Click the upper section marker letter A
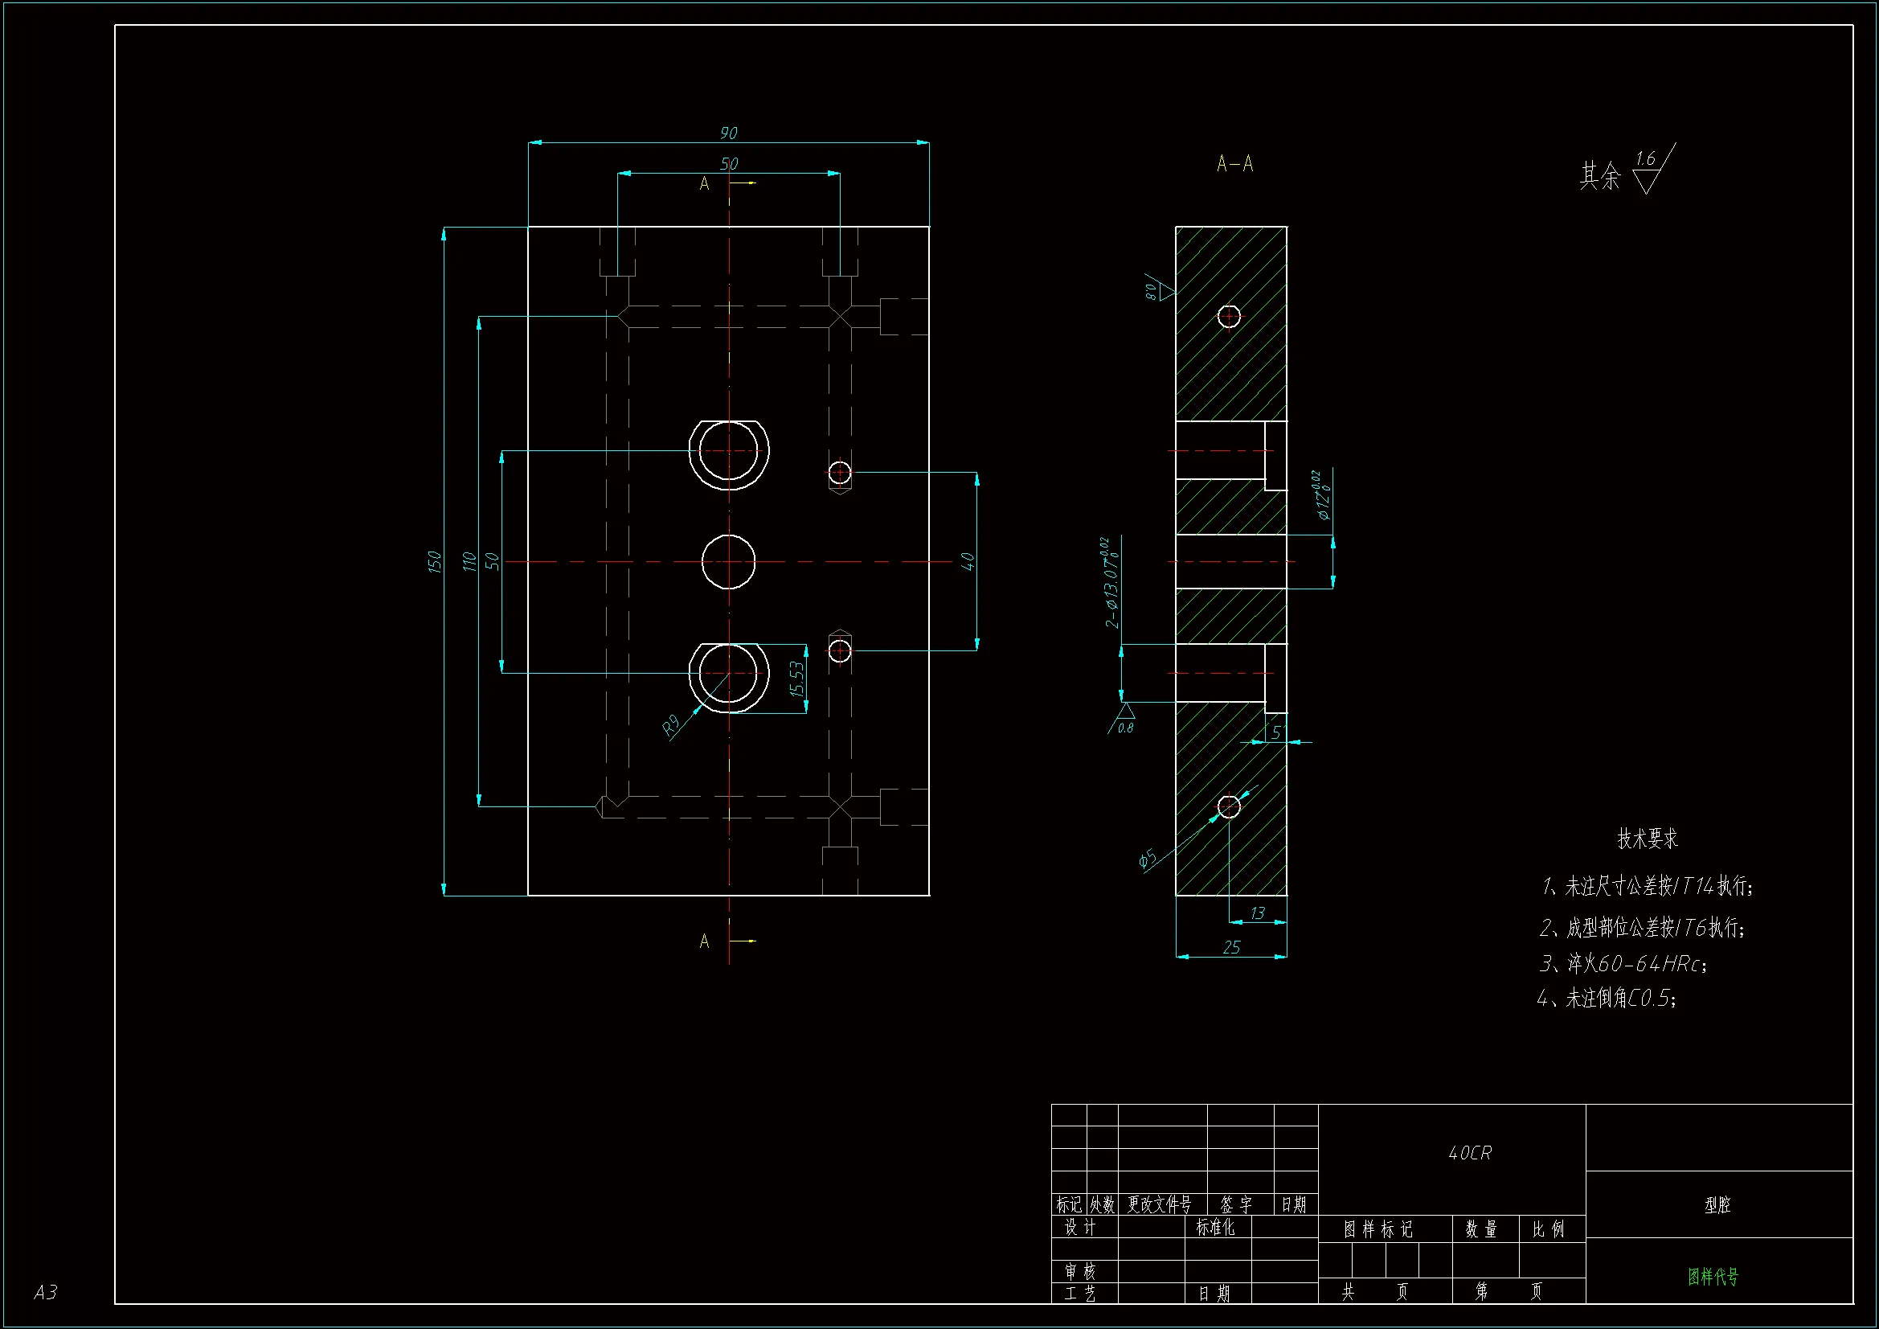Viewport: 1879px width, 1329px height. tap(704, 184)
